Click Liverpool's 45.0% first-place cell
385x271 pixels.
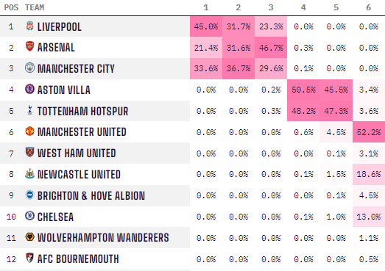pos(206,26)
